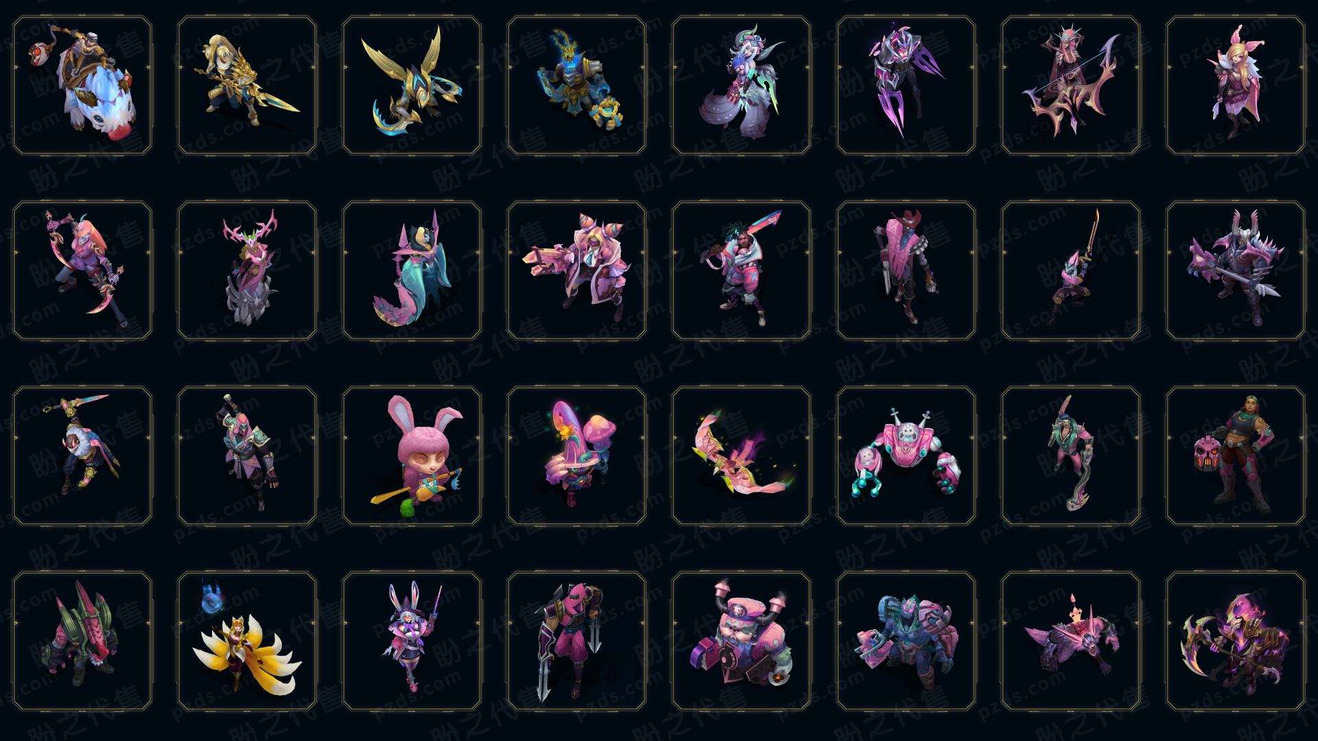Select the teal and pink seahorse creature
Screen dimensions: 1318x741
coord(412,270)
